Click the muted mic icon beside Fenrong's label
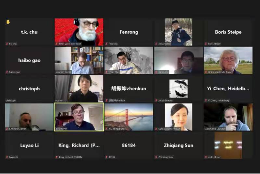The image size is (260, 174). tap(107, 44)
